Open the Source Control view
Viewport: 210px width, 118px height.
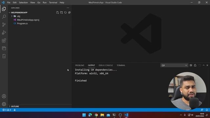(x=4, y=25)
